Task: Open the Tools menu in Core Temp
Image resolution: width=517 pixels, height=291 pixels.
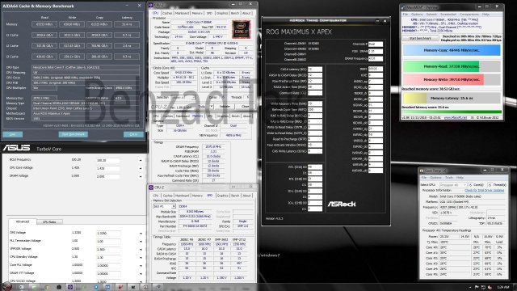Action: (x=449, y=178)
